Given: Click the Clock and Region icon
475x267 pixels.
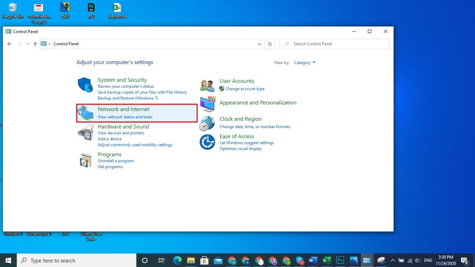Looking at the screenshot, I should pos(207,123).
